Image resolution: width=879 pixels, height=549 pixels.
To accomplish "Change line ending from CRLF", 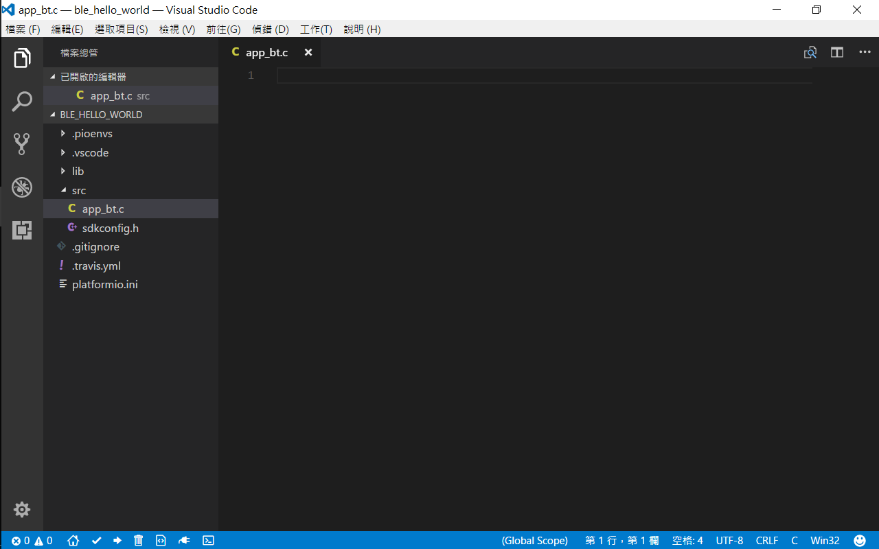I will 766,540.
